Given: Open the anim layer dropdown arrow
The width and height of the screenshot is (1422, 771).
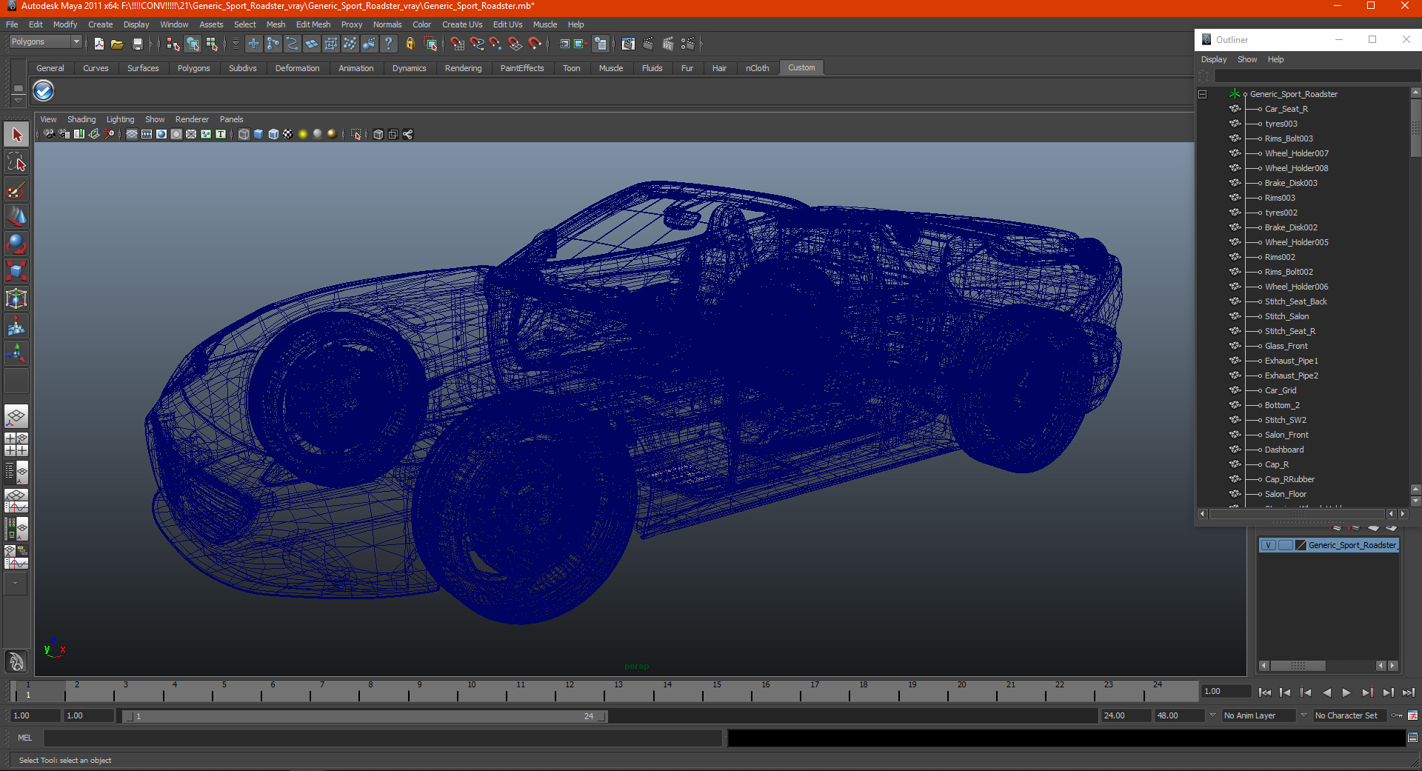Looking at the screenshot, I should pos(1212,715).
